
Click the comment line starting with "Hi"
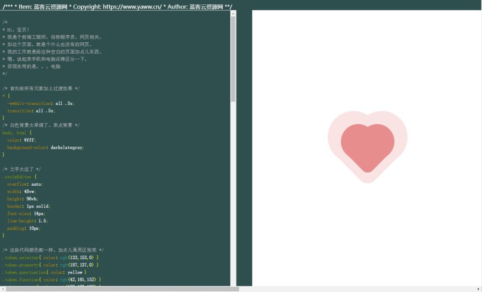pyautogui.click(x=16, y=30)
